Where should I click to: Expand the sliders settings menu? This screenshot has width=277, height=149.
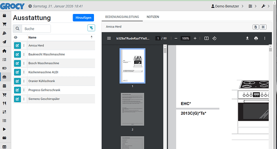[253, 6]
